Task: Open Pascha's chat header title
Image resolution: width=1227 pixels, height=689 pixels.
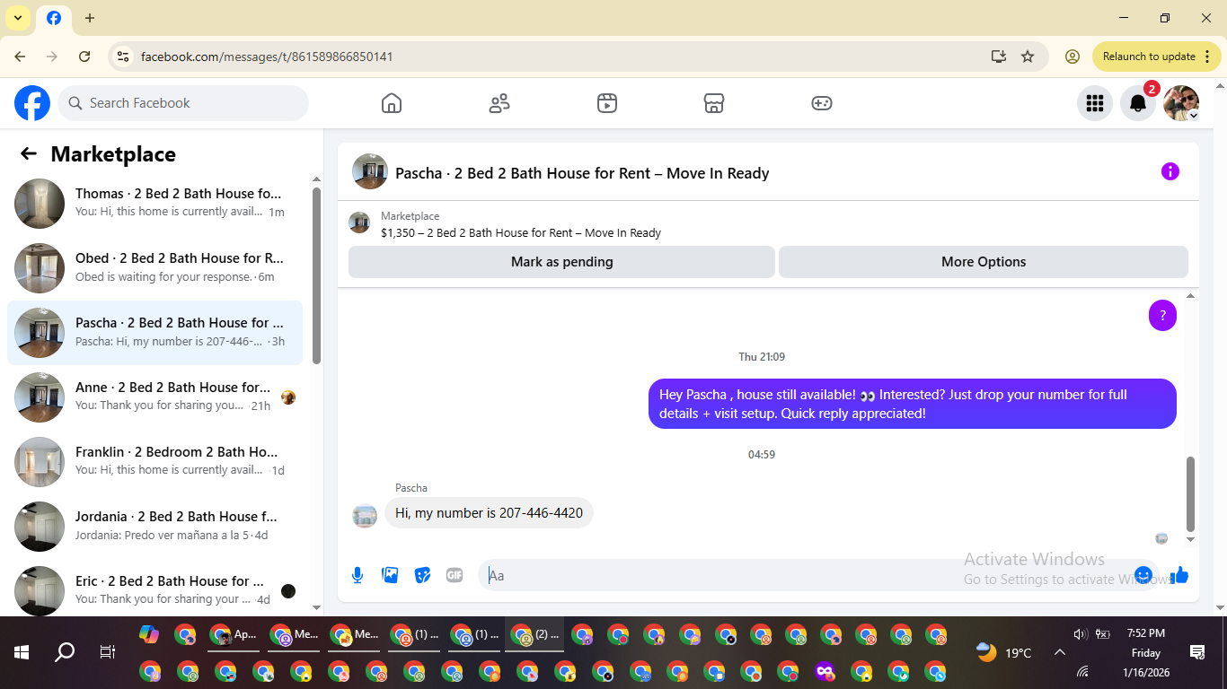Action: pyautogui.click(x=582, y=173)
